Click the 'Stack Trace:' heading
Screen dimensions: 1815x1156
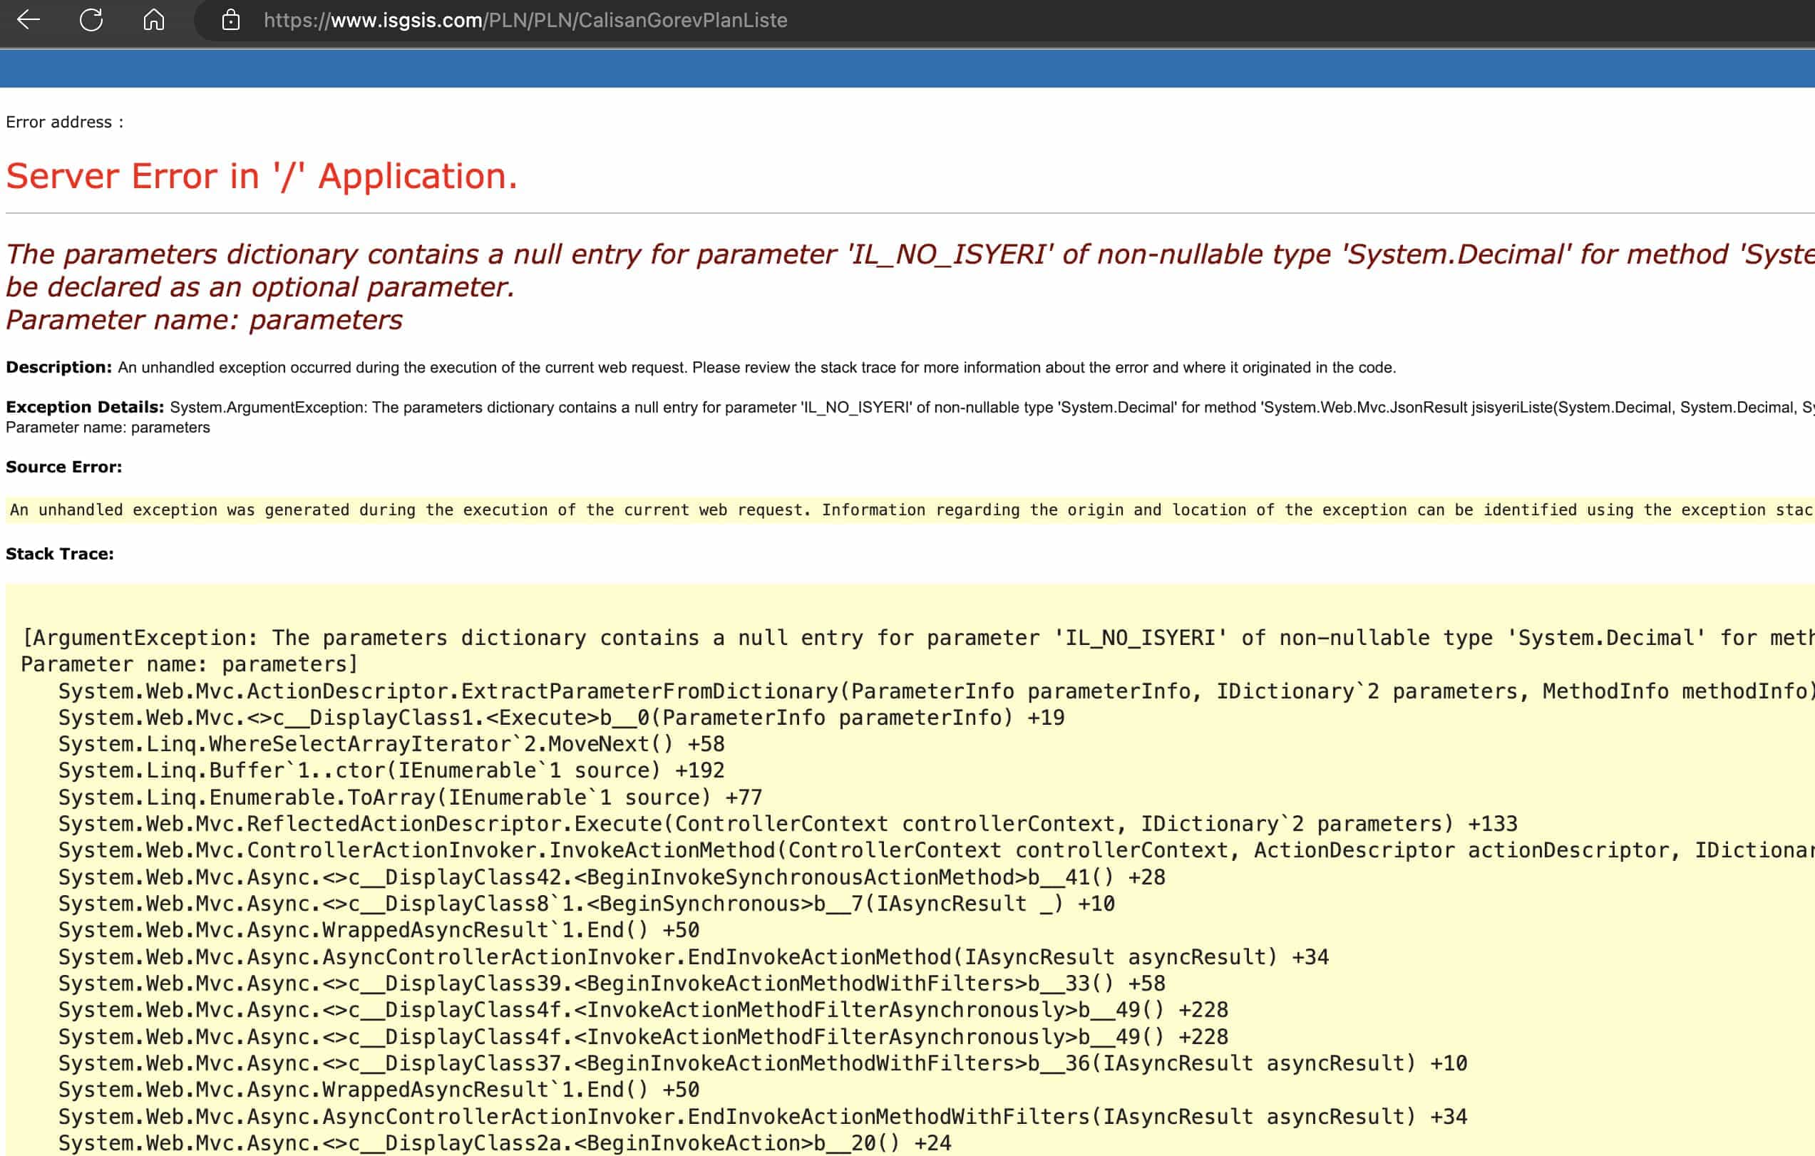[x=60, y=554]
